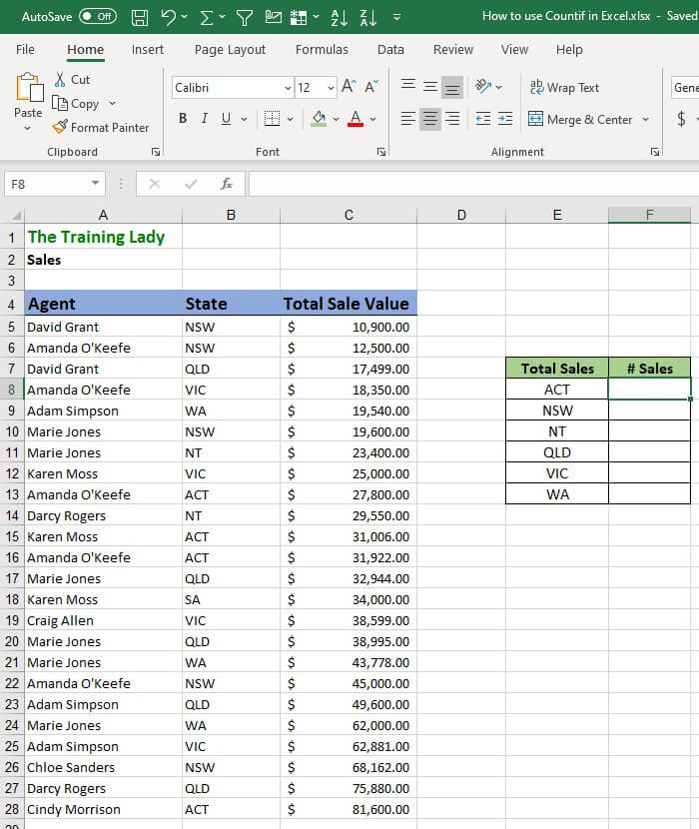This screenshot has width=699, height=829.
Task: Click the Insert Function fx icon
Action: pyautogui.click(x=227, y=184)
